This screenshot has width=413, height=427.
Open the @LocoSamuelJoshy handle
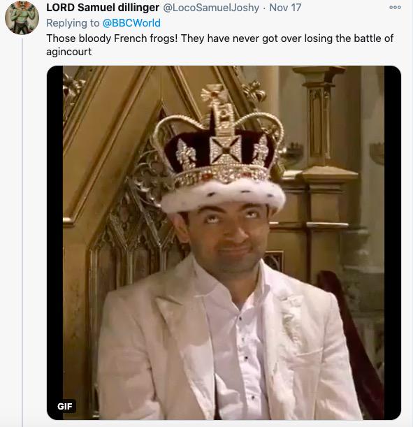[211, 8]
